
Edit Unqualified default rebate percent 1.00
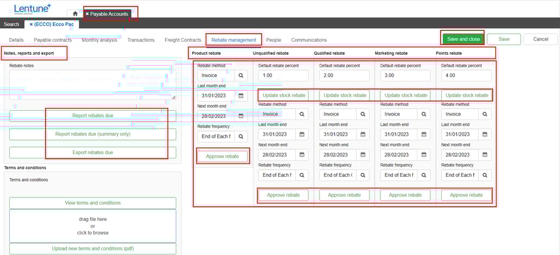[x=283, y=75]
